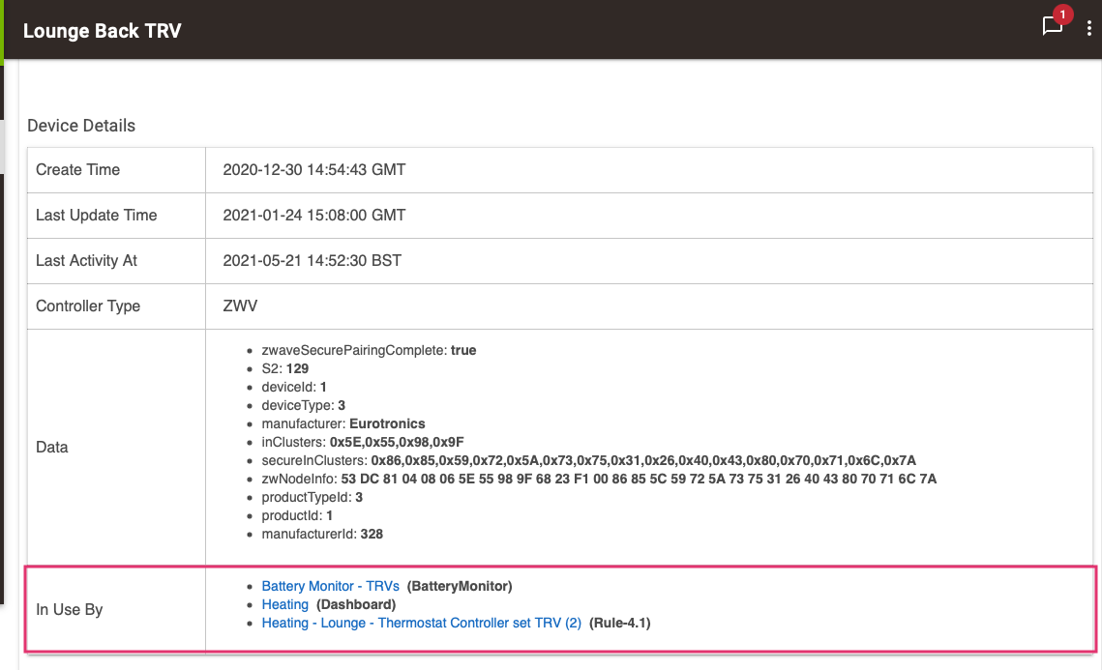Open the Battery Monitor - TRVs link
This screenshot has height=670, width=1102.
click(330, 586)
